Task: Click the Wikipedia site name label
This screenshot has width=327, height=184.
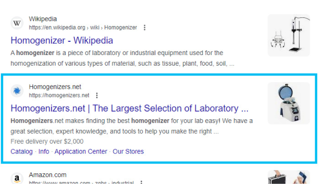Action: tap(43, 19)
